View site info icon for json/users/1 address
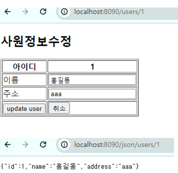Screen dimensions: 178x173 (64, 145)
